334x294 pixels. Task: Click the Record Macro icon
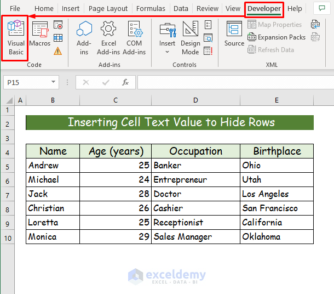click(x=58, y=25)
